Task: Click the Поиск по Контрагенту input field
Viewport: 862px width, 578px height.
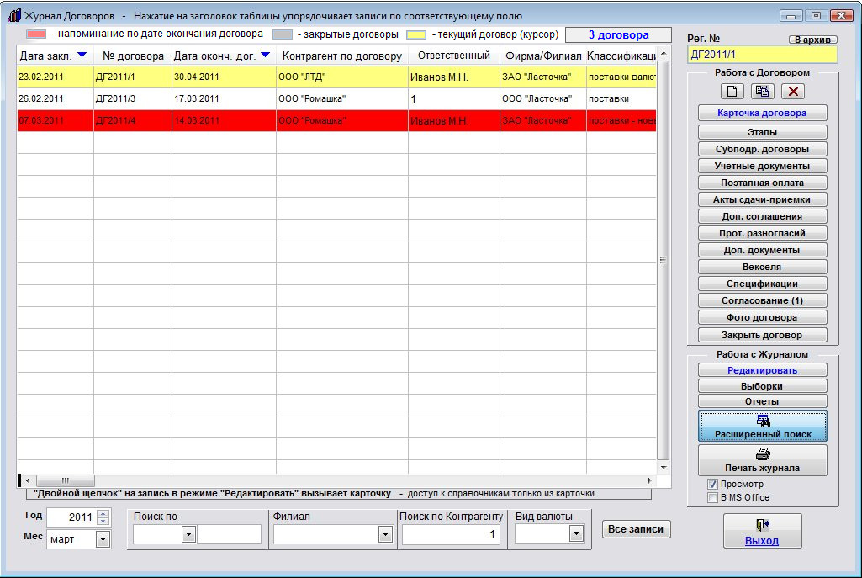Action: [451, 534]
